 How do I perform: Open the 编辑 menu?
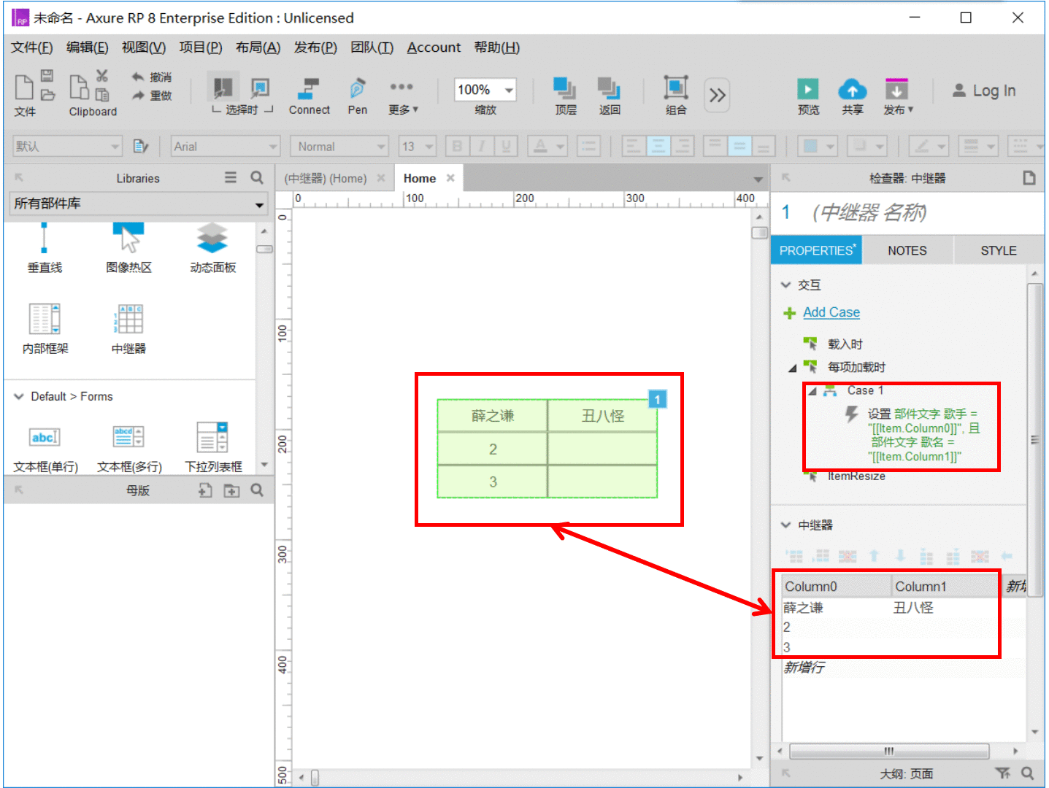tap(87, 47)
